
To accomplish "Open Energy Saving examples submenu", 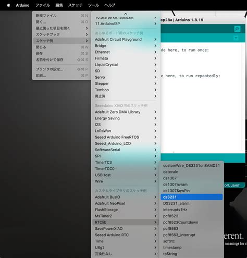I will [x=126, y=118].
